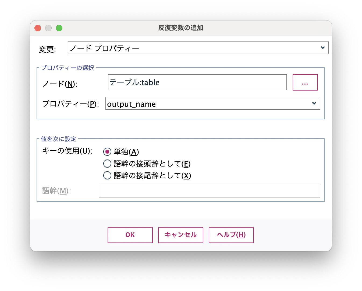Viewport: 362px width, 291px height.
Task: Focus the disabled 語幹(M) input field
Action: click(x=210, y=191)
